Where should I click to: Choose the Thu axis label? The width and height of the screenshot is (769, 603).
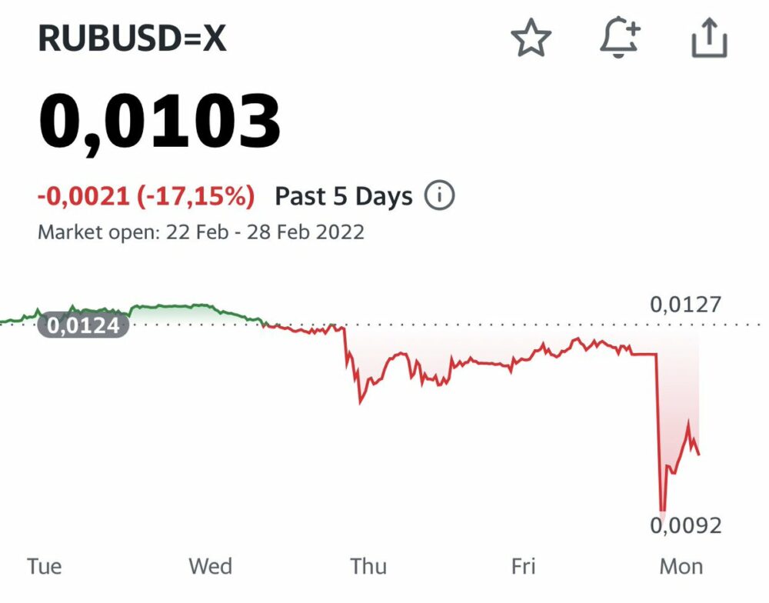[x=368, y=566]
